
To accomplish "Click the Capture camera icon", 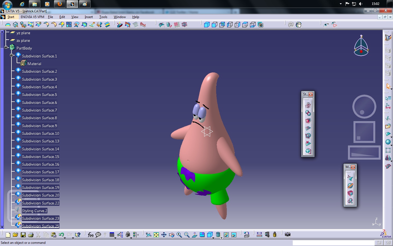I will tap(288, 235).
